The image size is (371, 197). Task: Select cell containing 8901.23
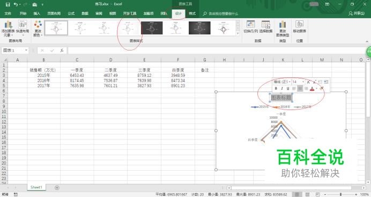click(x=178, y=85)
